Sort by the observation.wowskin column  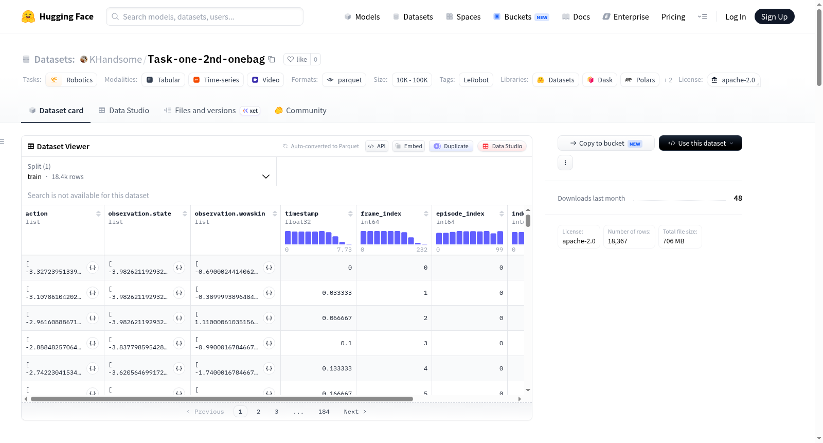(x=275, y=214)
